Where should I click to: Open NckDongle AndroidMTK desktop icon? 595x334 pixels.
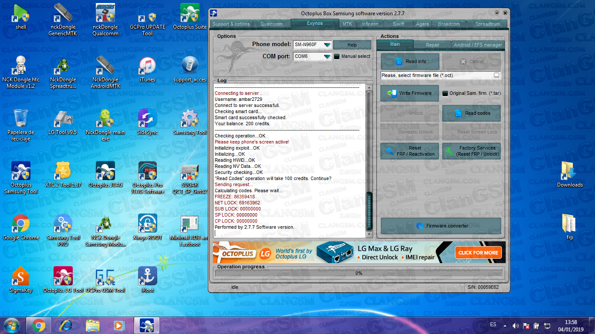click(105, 72)
